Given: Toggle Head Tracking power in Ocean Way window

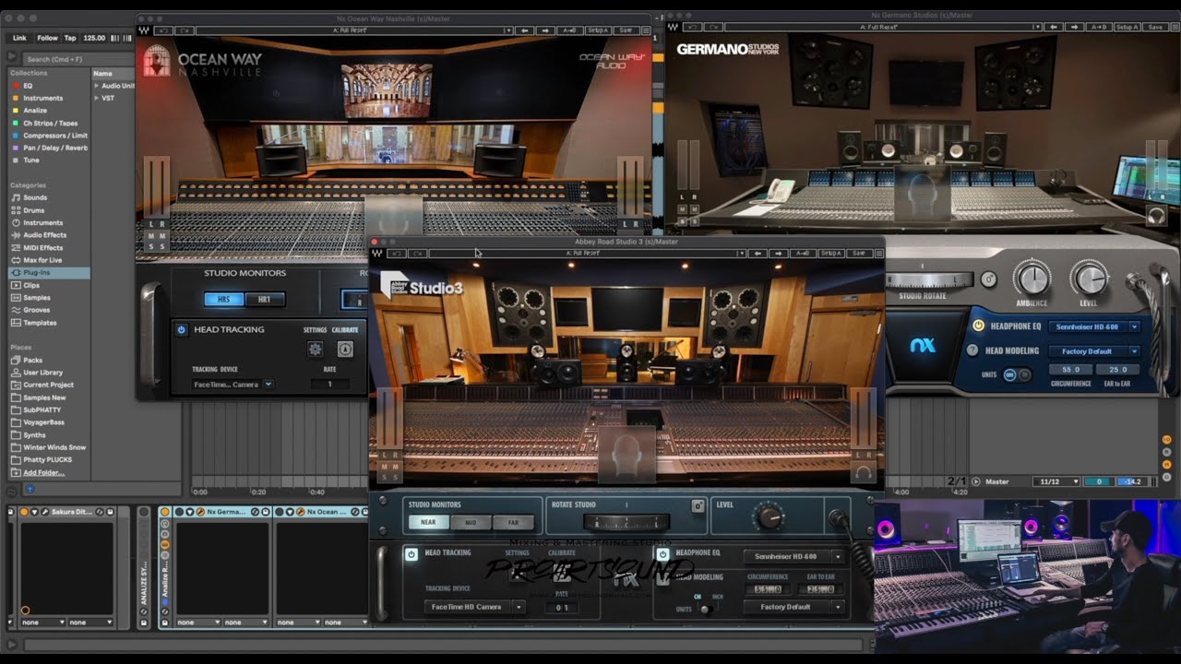Looking at the screenshot, I should click(182, 329).
